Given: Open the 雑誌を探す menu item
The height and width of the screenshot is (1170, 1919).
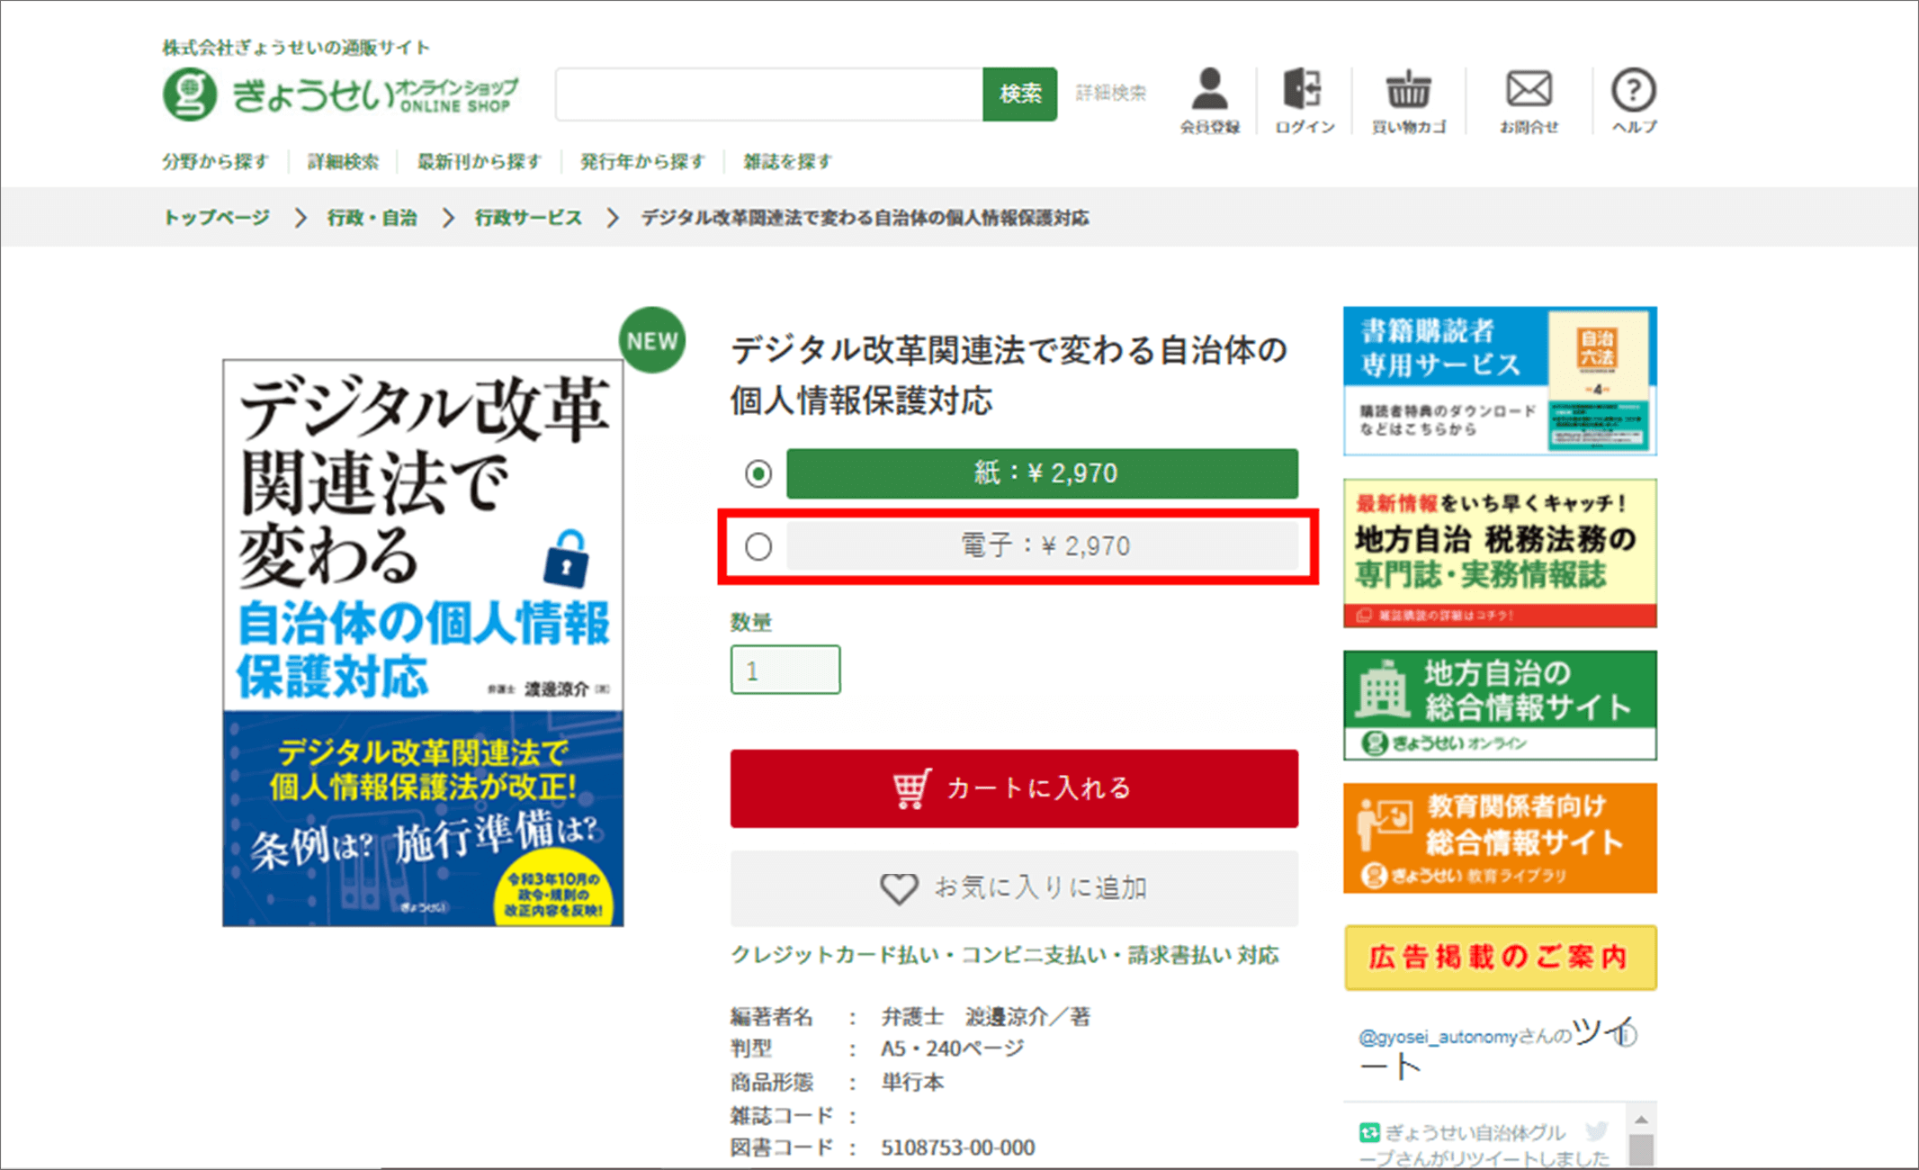Looking at the screenshot, I should pos(787,162).
